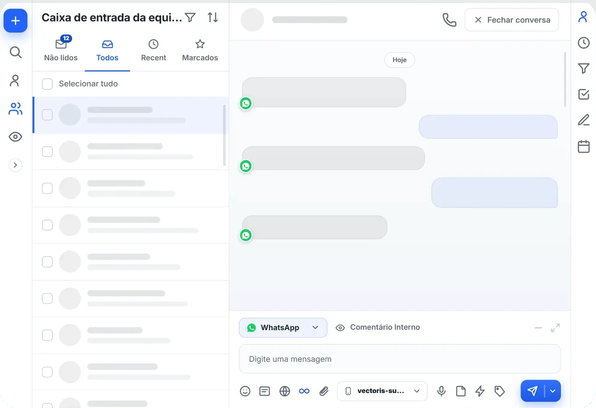This screenshot has width=596, height=408.
Task: Record a voice message with microphone
Action: (441, 391)
